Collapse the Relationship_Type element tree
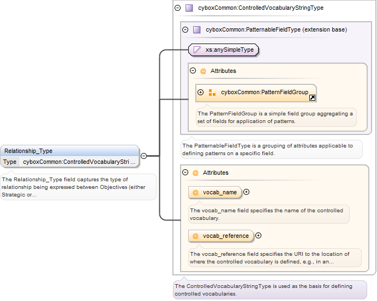The height and width of the screenshot is (301, 377). tap(144, 156)
